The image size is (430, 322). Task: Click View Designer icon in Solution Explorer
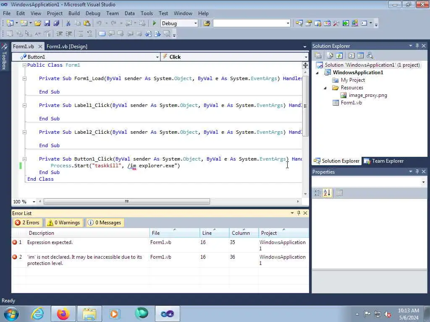coord(360,56)
